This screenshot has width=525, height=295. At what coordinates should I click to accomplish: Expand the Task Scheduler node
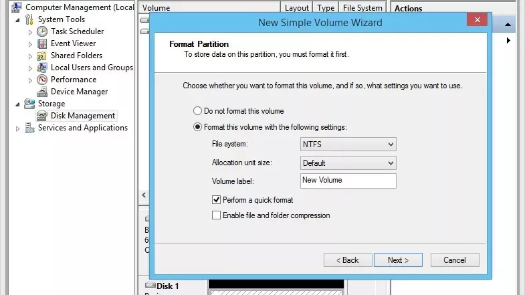pyautogui.click(x=30, y=32)
